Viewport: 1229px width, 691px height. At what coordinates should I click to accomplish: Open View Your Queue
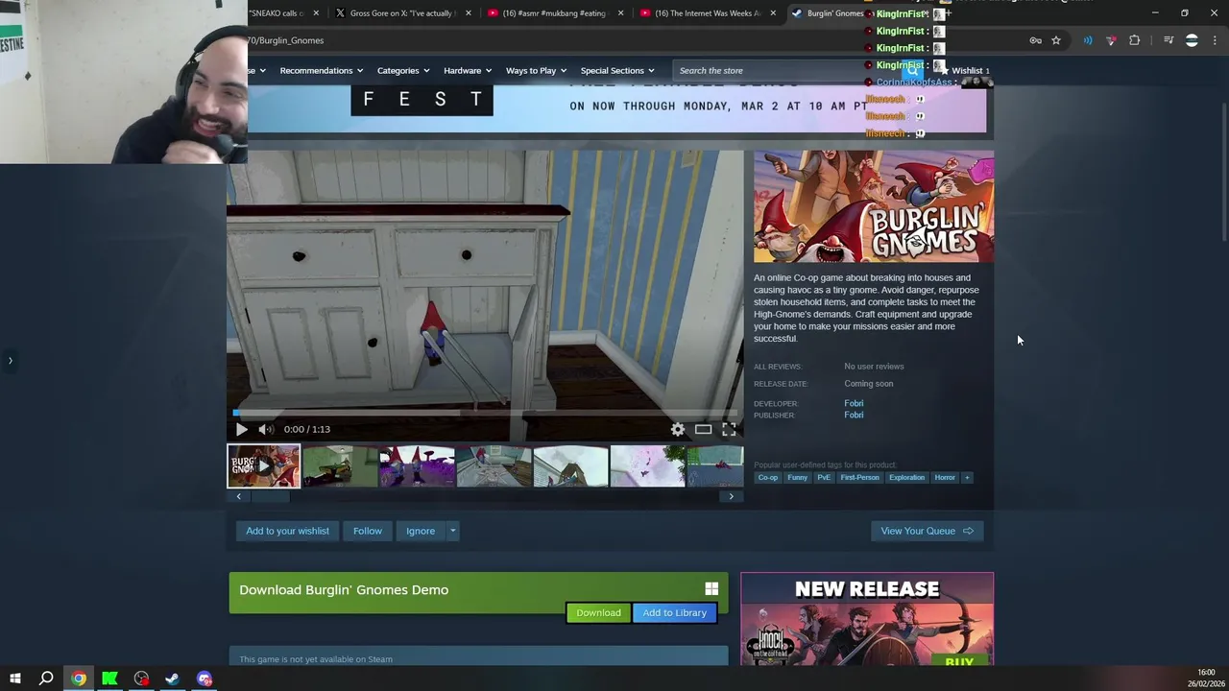click(x=927, y=531)
